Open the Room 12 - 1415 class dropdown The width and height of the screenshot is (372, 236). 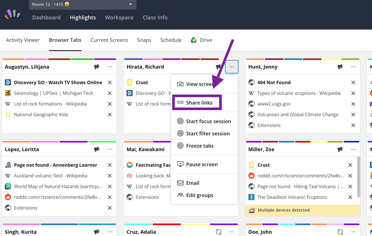click(83, 5)
